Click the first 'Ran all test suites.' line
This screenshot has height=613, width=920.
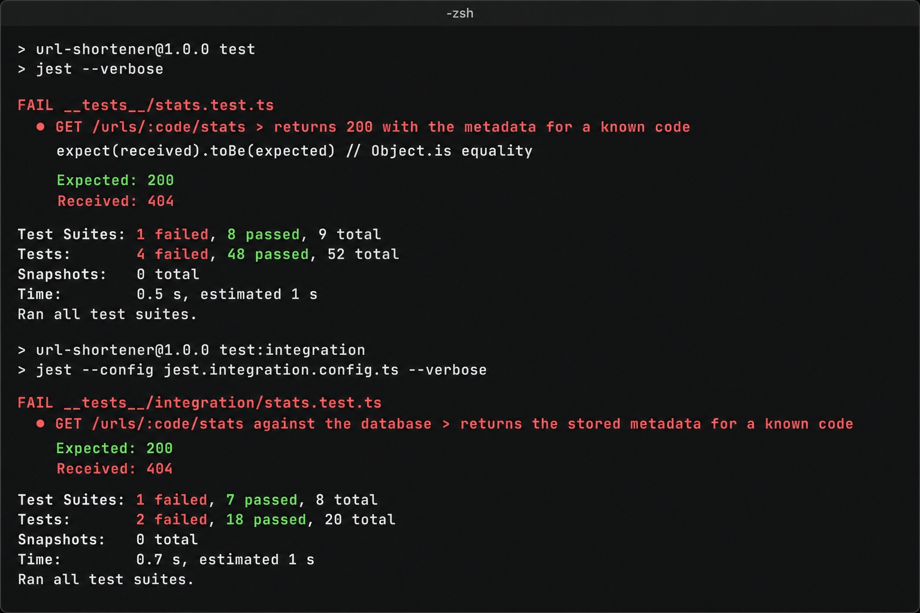click(107, 314)
